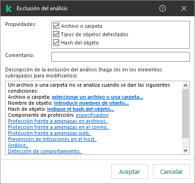Open the indique el hash del objeto link

coord(80,109)
